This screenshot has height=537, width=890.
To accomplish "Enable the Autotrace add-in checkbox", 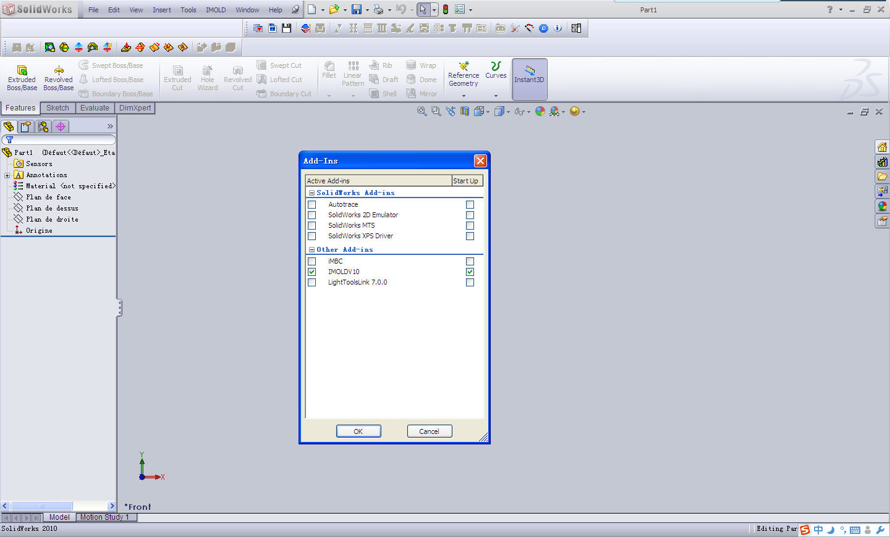I will click(x=312, y=204).
